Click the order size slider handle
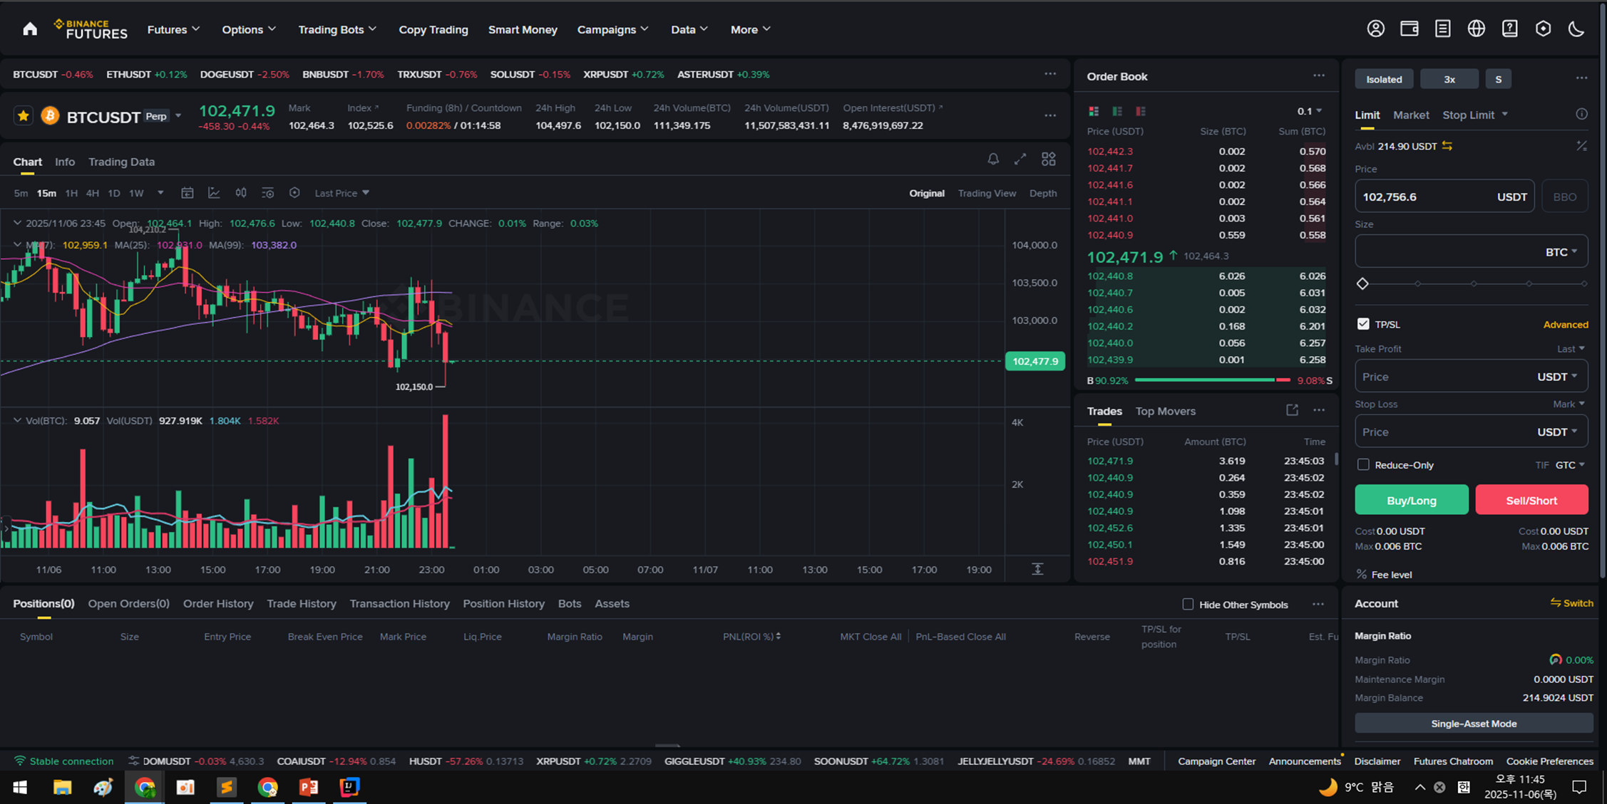 [x=1362, y=283]
